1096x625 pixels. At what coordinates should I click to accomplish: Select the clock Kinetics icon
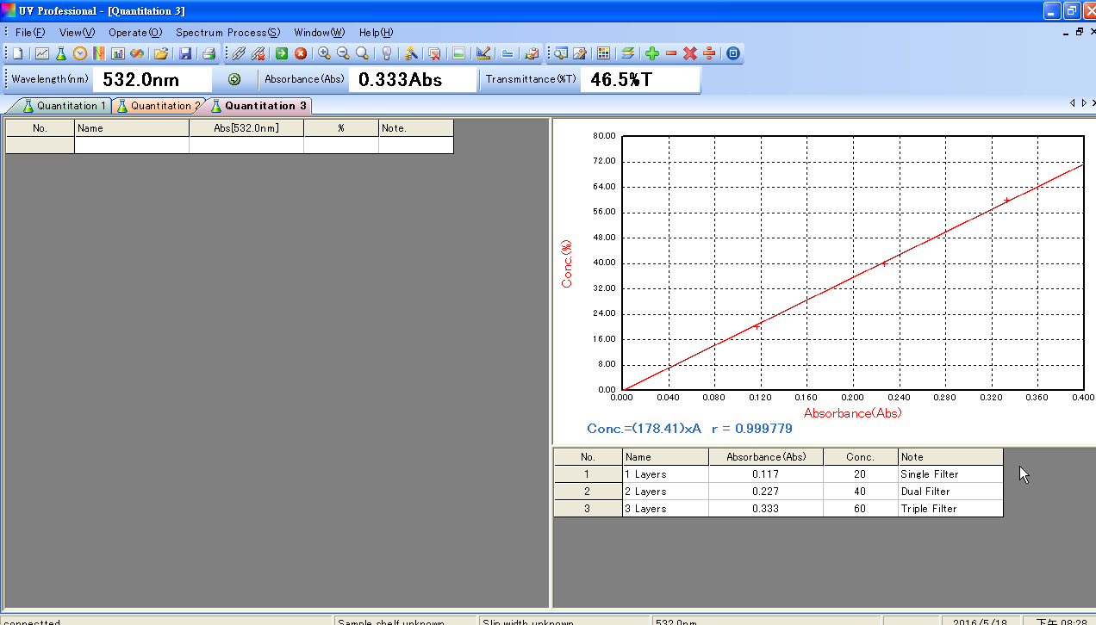(x=80, y=53)
